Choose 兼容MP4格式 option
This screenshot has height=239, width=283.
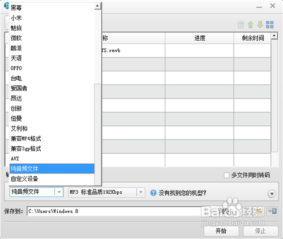click(x=52, y=138)
